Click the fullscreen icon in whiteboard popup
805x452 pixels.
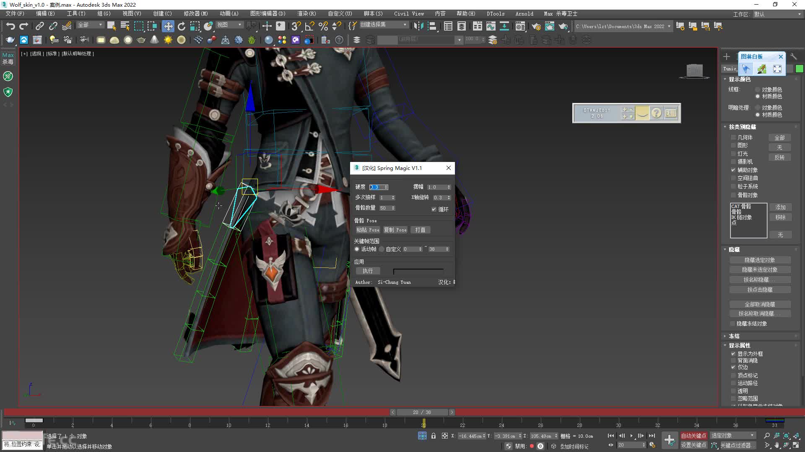pos(777,69)
